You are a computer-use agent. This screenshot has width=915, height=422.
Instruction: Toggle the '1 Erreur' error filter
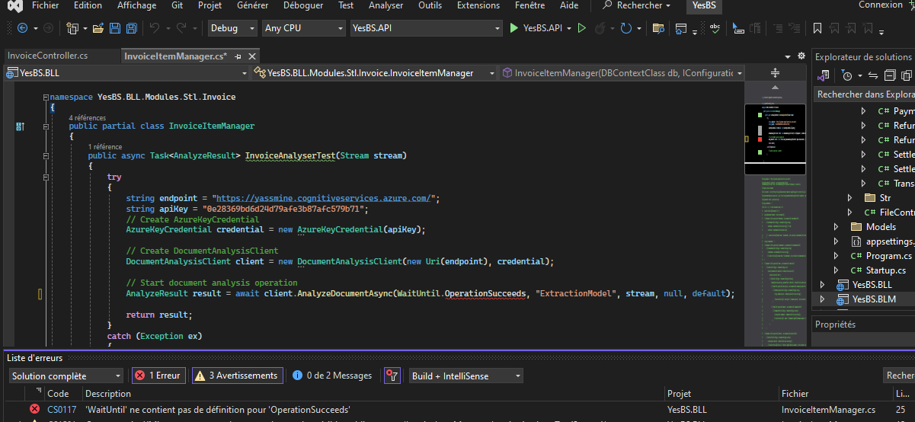pyautogui.click(x=159, y=376)
